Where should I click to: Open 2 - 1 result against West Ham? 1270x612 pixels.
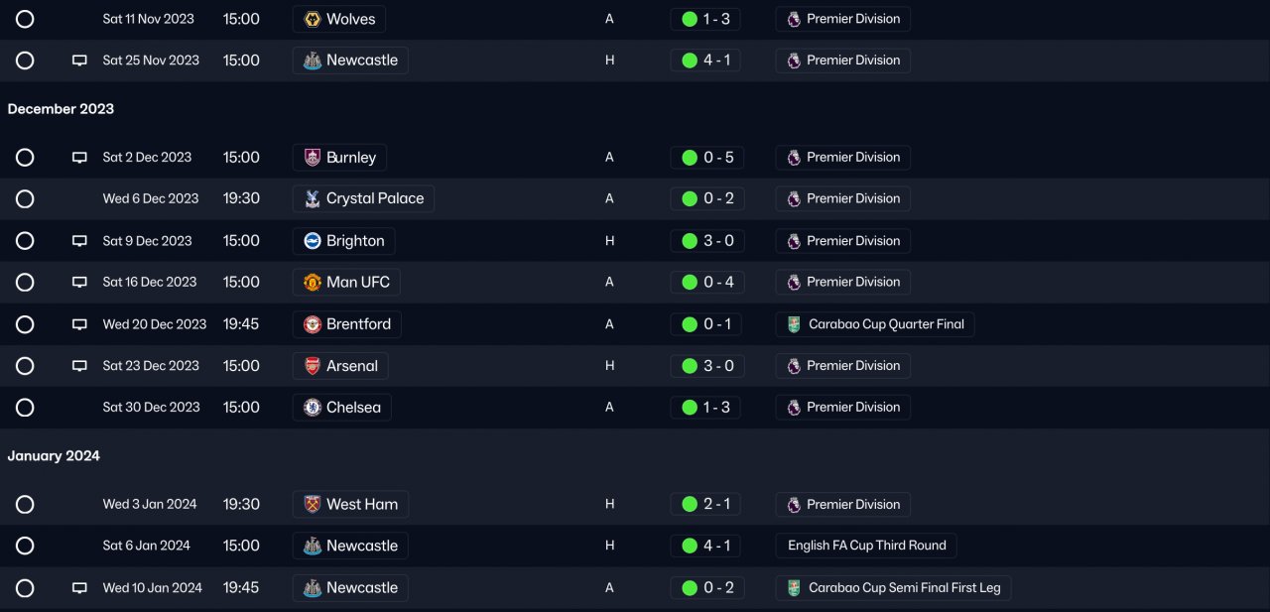[706, 505]
